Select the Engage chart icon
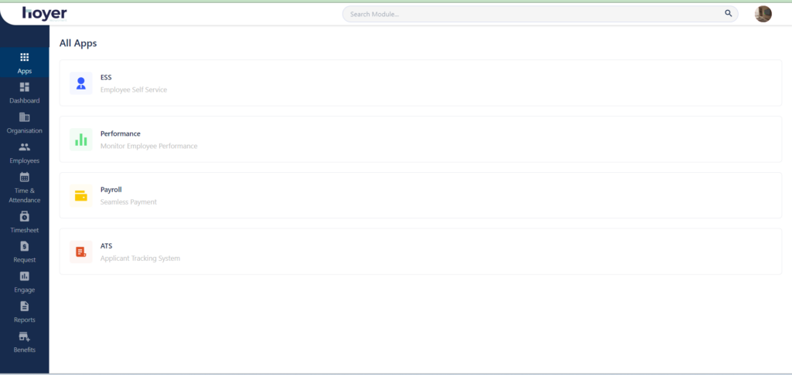The image size is (792, 375). 24,276
